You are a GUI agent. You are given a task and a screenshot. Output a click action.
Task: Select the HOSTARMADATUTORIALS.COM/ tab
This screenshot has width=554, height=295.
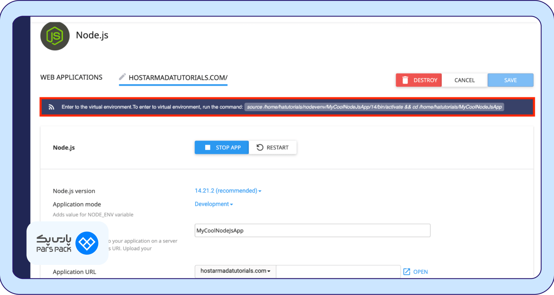pyautogui.click(x=178, y=78)
